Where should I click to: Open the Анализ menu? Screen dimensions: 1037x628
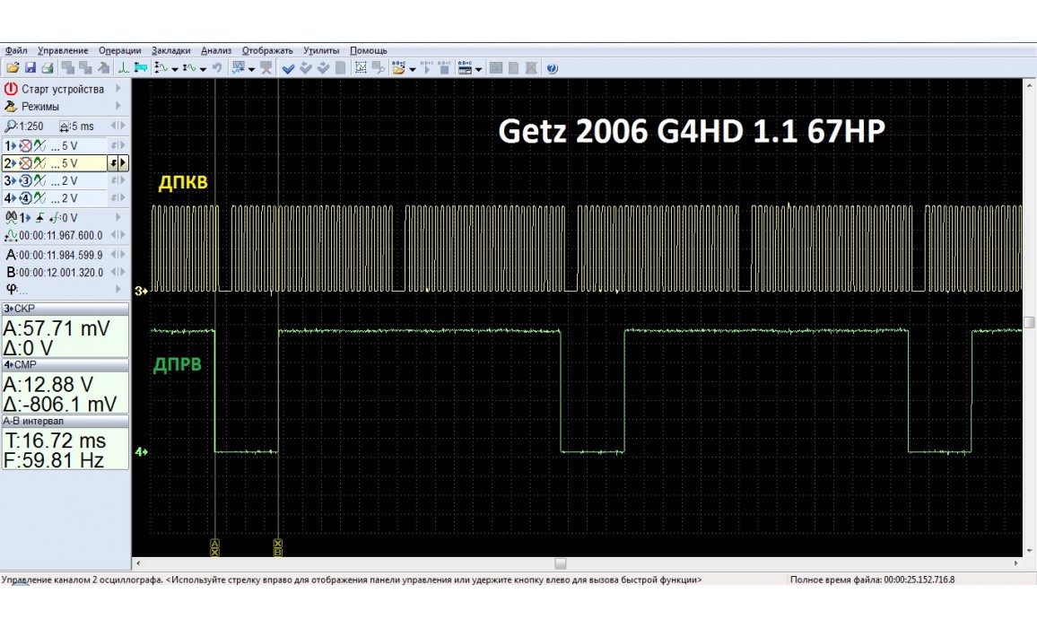[x=216, y=50]
